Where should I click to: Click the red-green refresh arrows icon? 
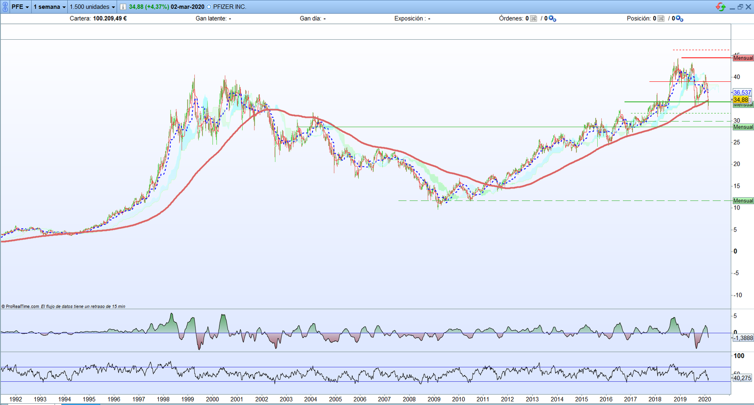pos(720,7)
